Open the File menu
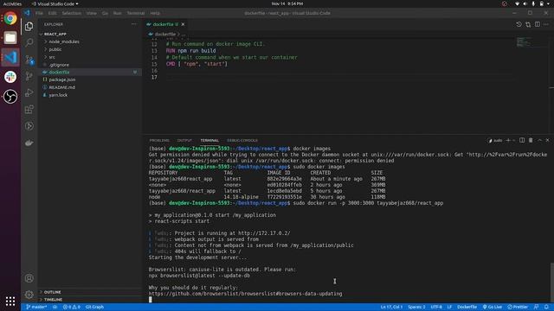 point(39,13)
